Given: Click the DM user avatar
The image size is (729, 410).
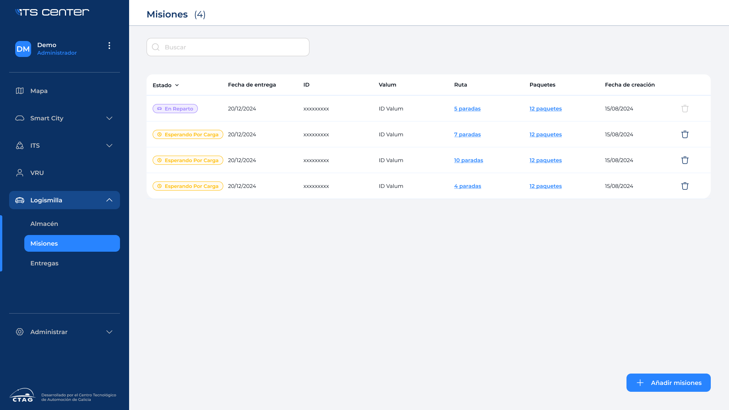Looking at the screenshot, I should coord(23,49).
